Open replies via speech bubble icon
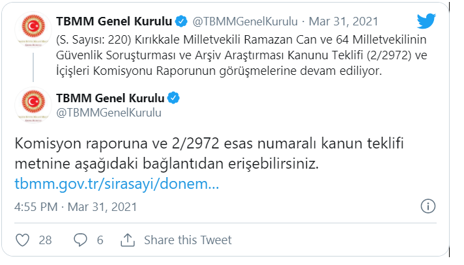Image resolution: width=464 pixels, height=265 pixels. tap(80, 240)
